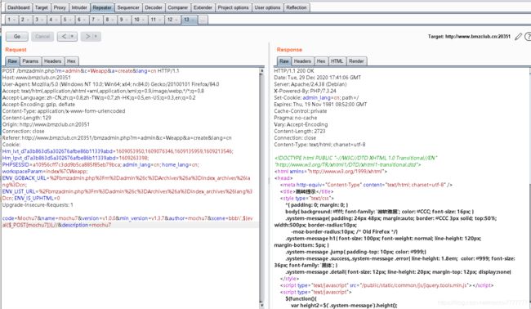
Task: Select repeater tab number 12
Action: 172,20
